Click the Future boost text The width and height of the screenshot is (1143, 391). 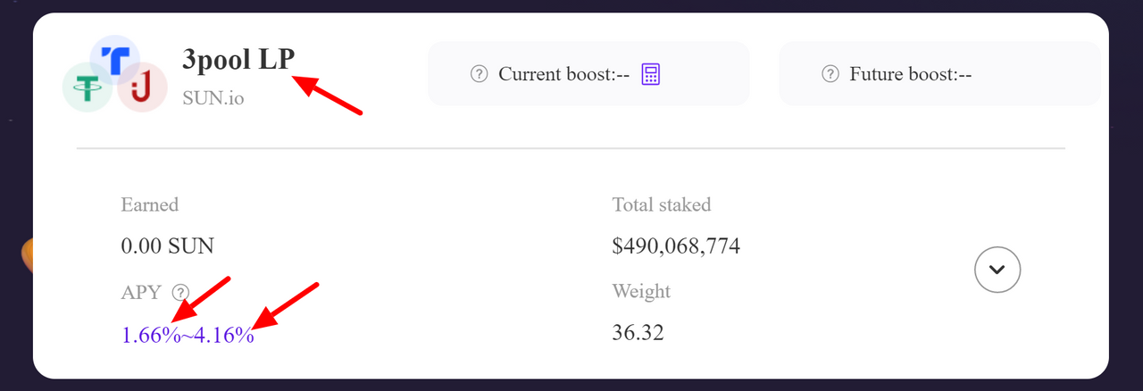click(x=910, y=74)
